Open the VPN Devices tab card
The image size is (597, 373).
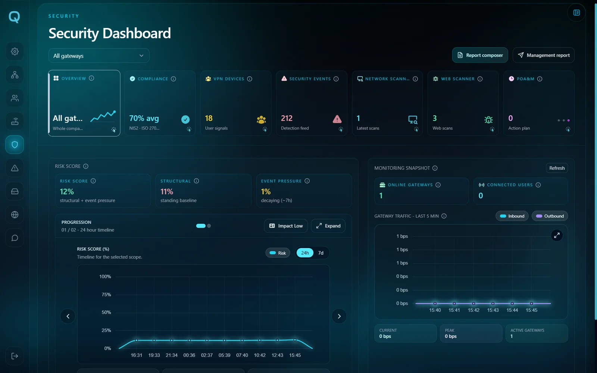pos(236,103)
